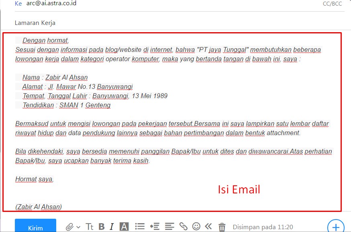Increase text indentation
The width and height of the screenshot is (351, 232).
point(155,226)
